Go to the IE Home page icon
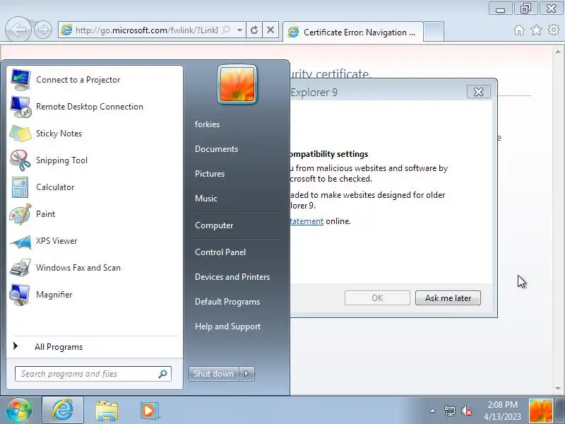The width and height of the screenshot is (565, 424). pos(519,30)
